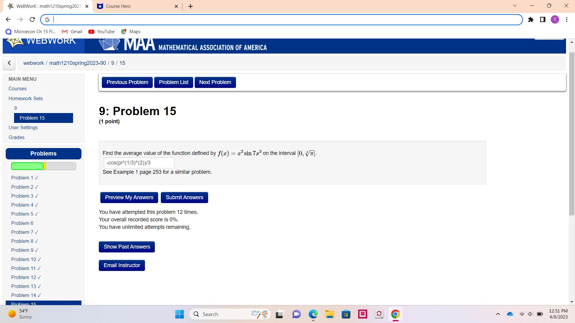Open OneDrive from the system tray
The height and width of the screenshot is (323, 575).
(x=510, y=314)
